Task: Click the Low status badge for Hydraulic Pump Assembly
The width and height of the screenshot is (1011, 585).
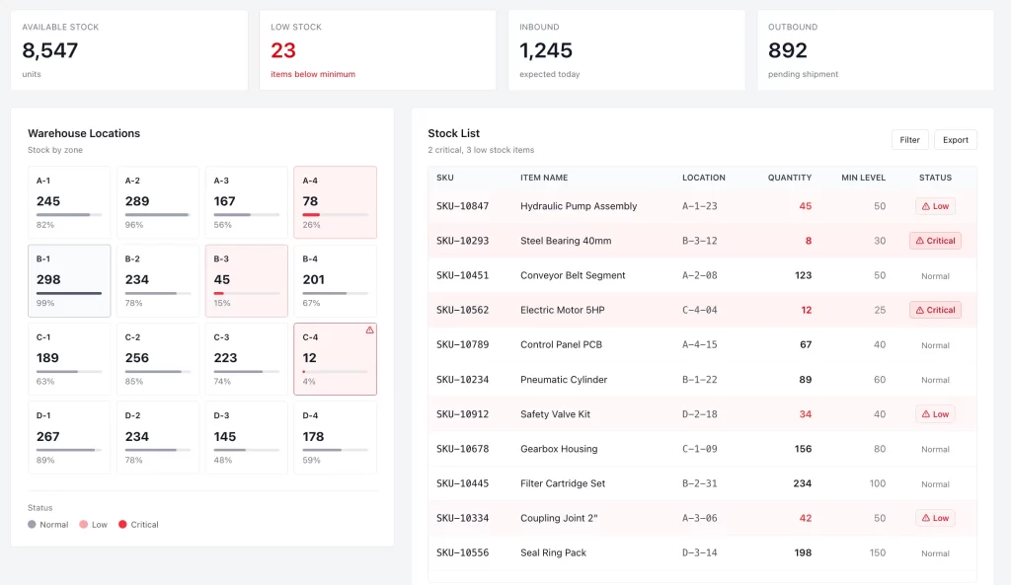Action: [935, 206]
